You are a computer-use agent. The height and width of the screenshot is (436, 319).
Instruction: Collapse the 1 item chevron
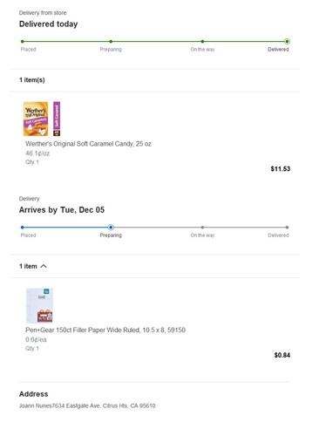tap(44, 266)
